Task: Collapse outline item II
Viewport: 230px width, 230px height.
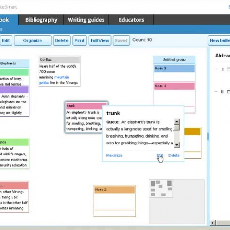Action: [216, 92]
